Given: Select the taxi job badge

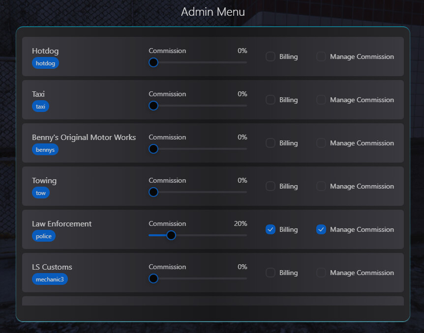Looking at the screenshot, I should [40, 106].
